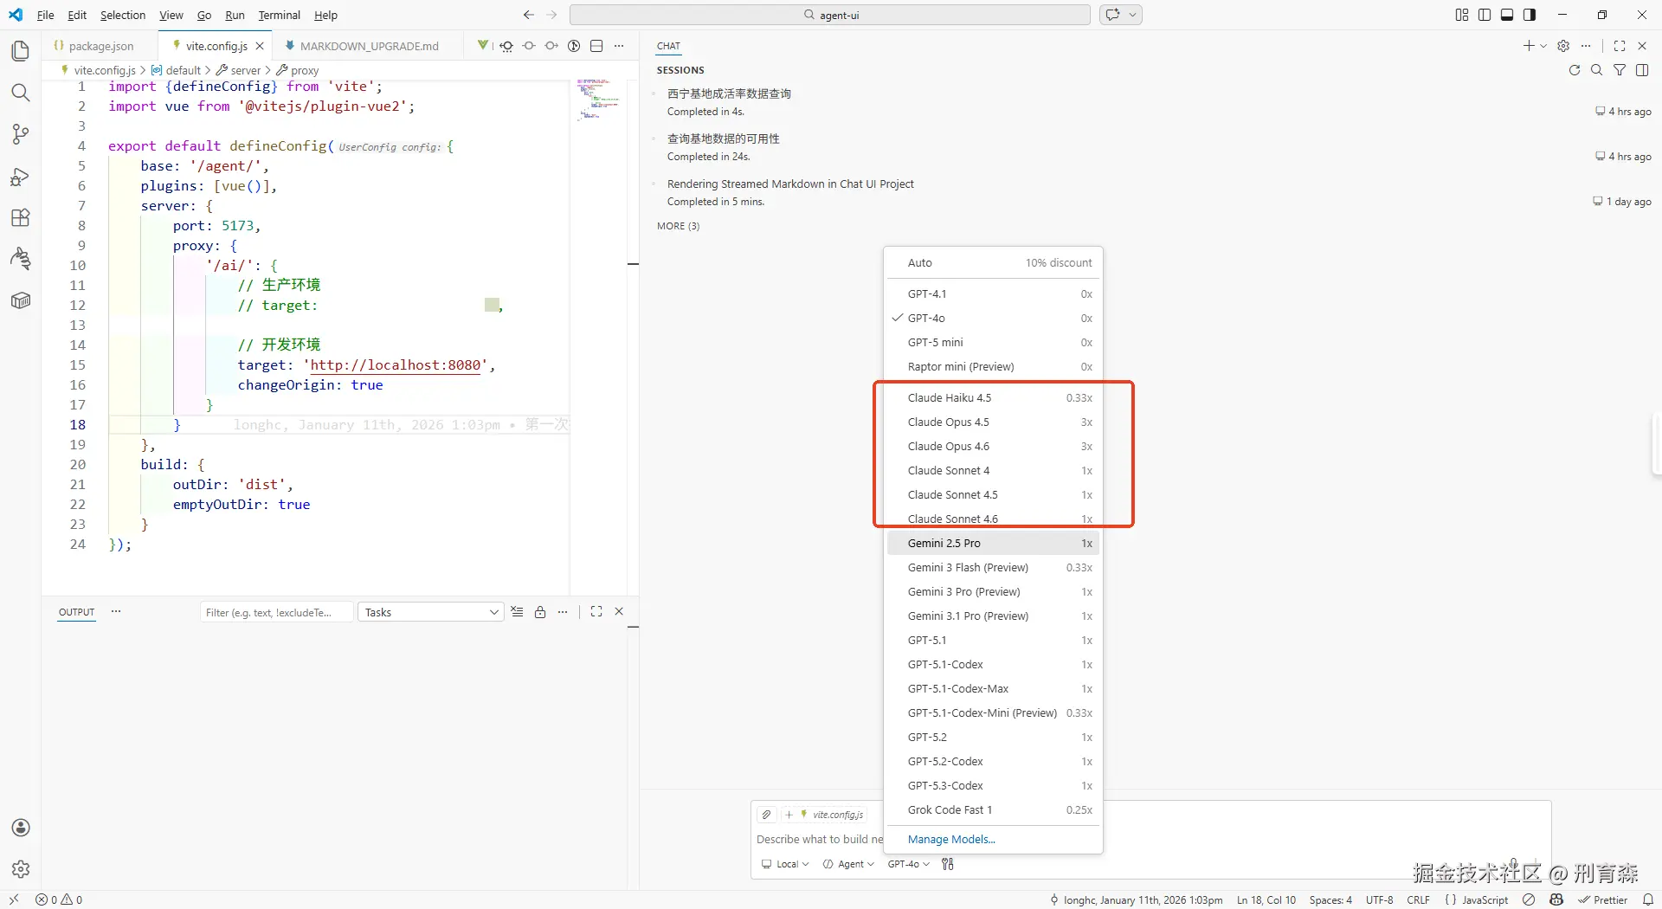Open Accounts menu in activity bar
Screen dimensions: 1662x909
(21, 828)
